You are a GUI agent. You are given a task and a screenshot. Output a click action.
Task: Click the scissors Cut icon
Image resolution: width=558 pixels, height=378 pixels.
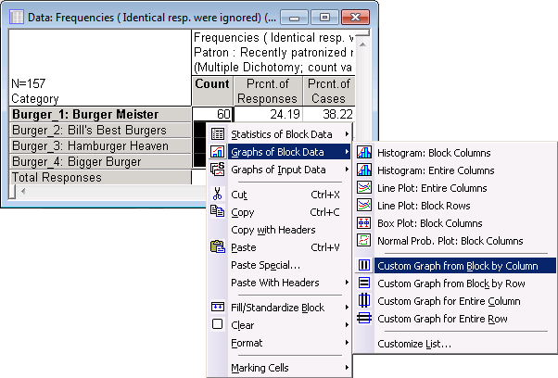[x=217, y=195]
